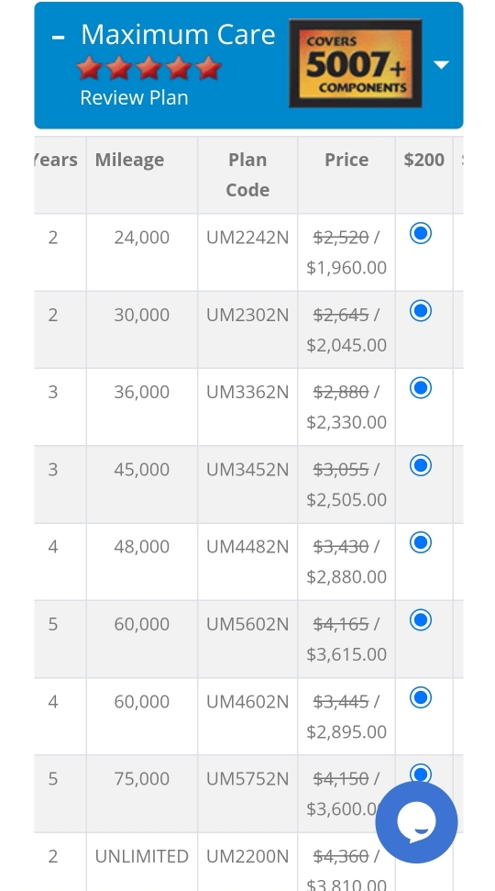495x891 pixels.
Task: Select $200 deductible for plan UM2302N
Action: (x=421, y=311)
